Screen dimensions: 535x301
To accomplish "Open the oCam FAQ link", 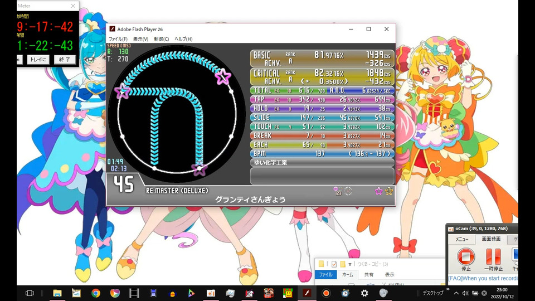I will 483,279.
